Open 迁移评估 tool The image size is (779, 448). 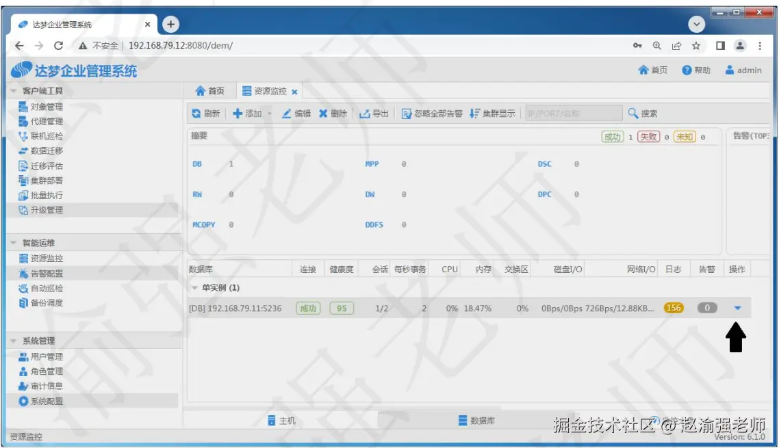click(x=41, y=166)
